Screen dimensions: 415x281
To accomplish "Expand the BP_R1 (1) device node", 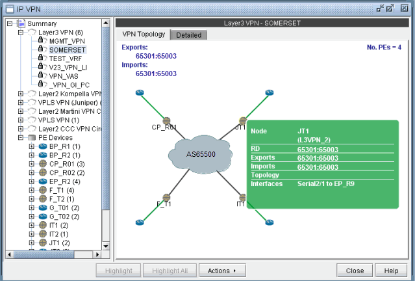I will tap(31, 147).
